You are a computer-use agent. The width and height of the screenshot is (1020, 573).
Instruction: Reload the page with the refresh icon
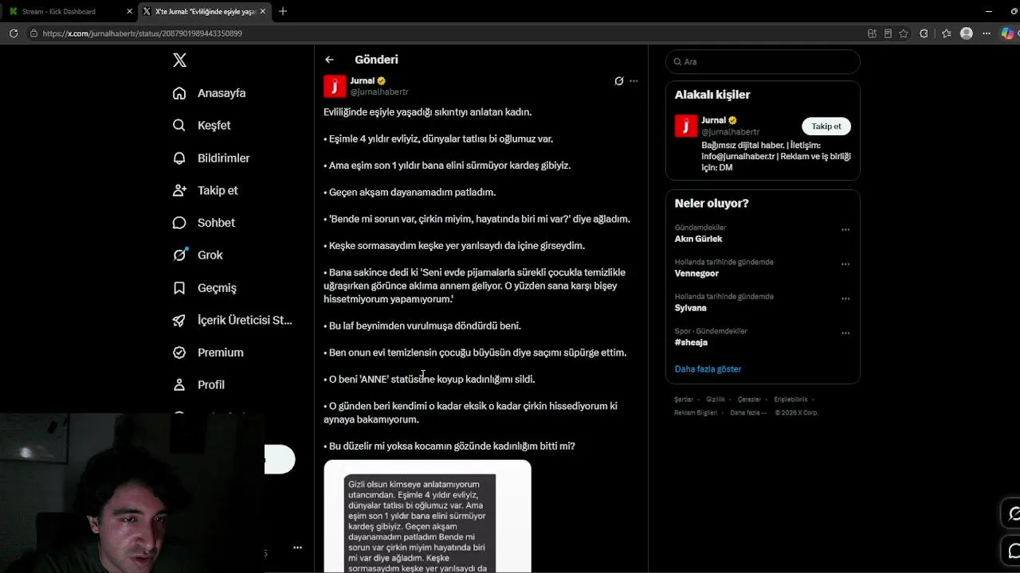coord(14,33)
